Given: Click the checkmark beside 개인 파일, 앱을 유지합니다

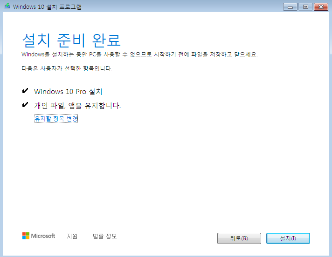Looking at the screenshot, I should click(x=25, y=105).
